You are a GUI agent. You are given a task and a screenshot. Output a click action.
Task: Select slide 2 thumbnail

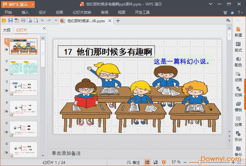(x=23, y=67)
